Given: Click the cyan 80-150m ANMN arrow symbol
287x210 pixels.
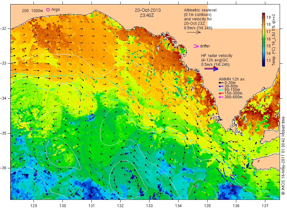Looking at the screenshot, I should point(221,90).
